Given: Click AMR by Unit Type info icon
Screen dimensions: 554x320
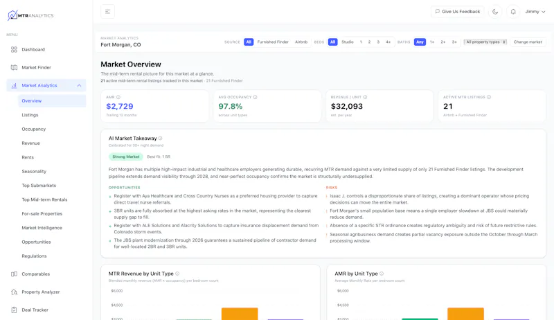Looking at the screenshot, I should 382,274.
